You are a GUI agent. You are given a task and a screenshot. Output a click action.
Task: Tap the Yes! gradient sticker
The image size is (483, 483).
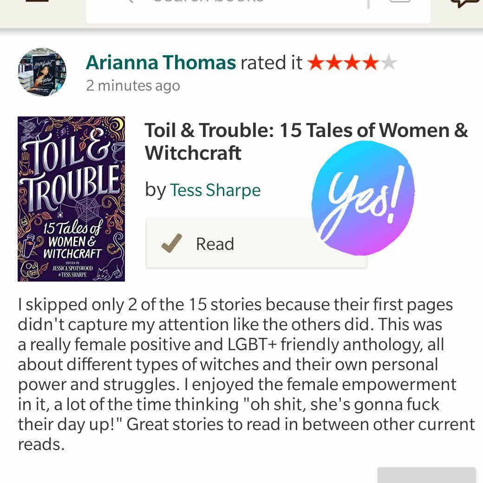363,198
